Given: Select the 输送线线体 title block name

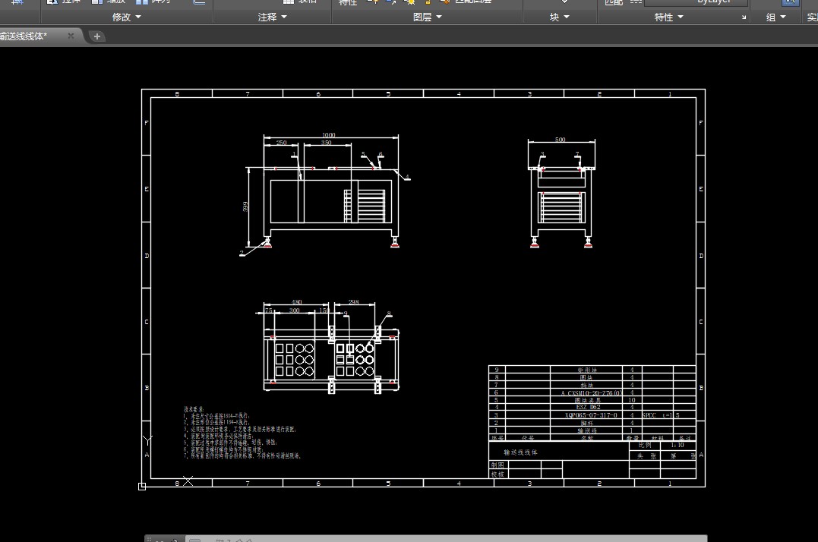Looking at the screenshot, I should 520,452.
